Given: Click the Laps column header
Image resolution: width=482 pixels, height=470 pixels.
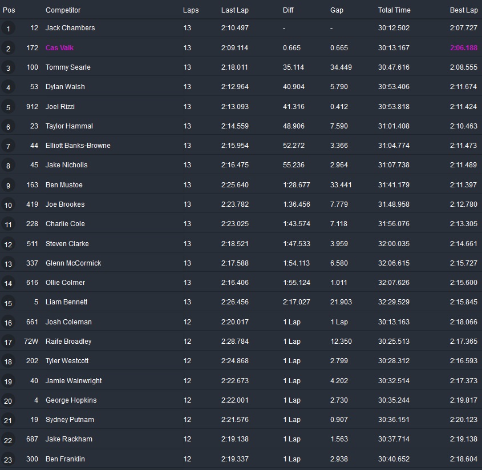Looking at the screenshot, I should [x=191, y=10].
